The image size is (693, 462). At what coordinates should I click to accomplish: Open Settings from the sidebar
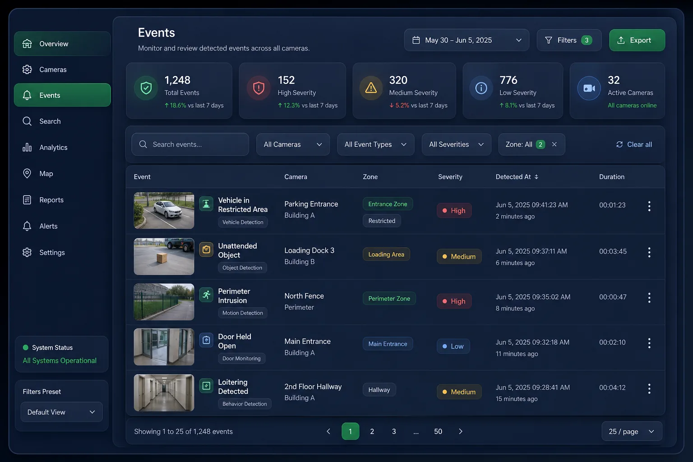coord(62,253)
